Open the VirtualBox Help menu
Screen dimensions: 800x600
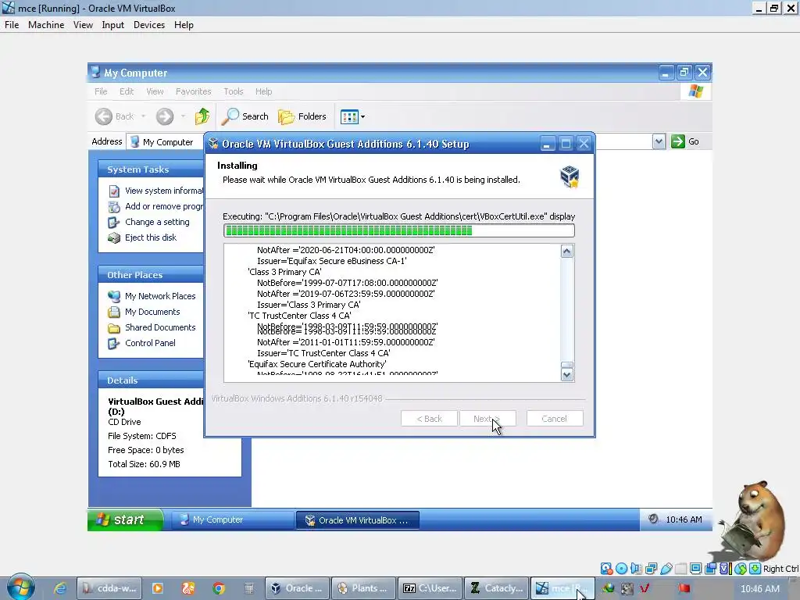click(184, 25)
